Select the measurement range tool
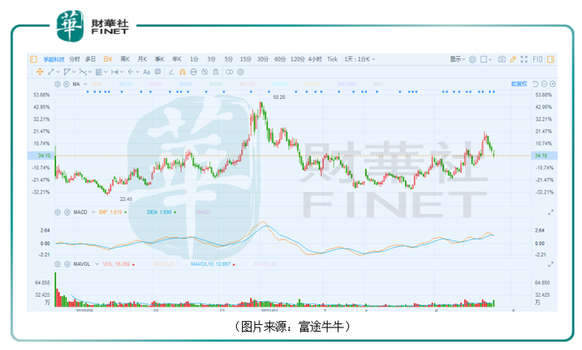Screen dimensions: 582x350 (115, 71)
